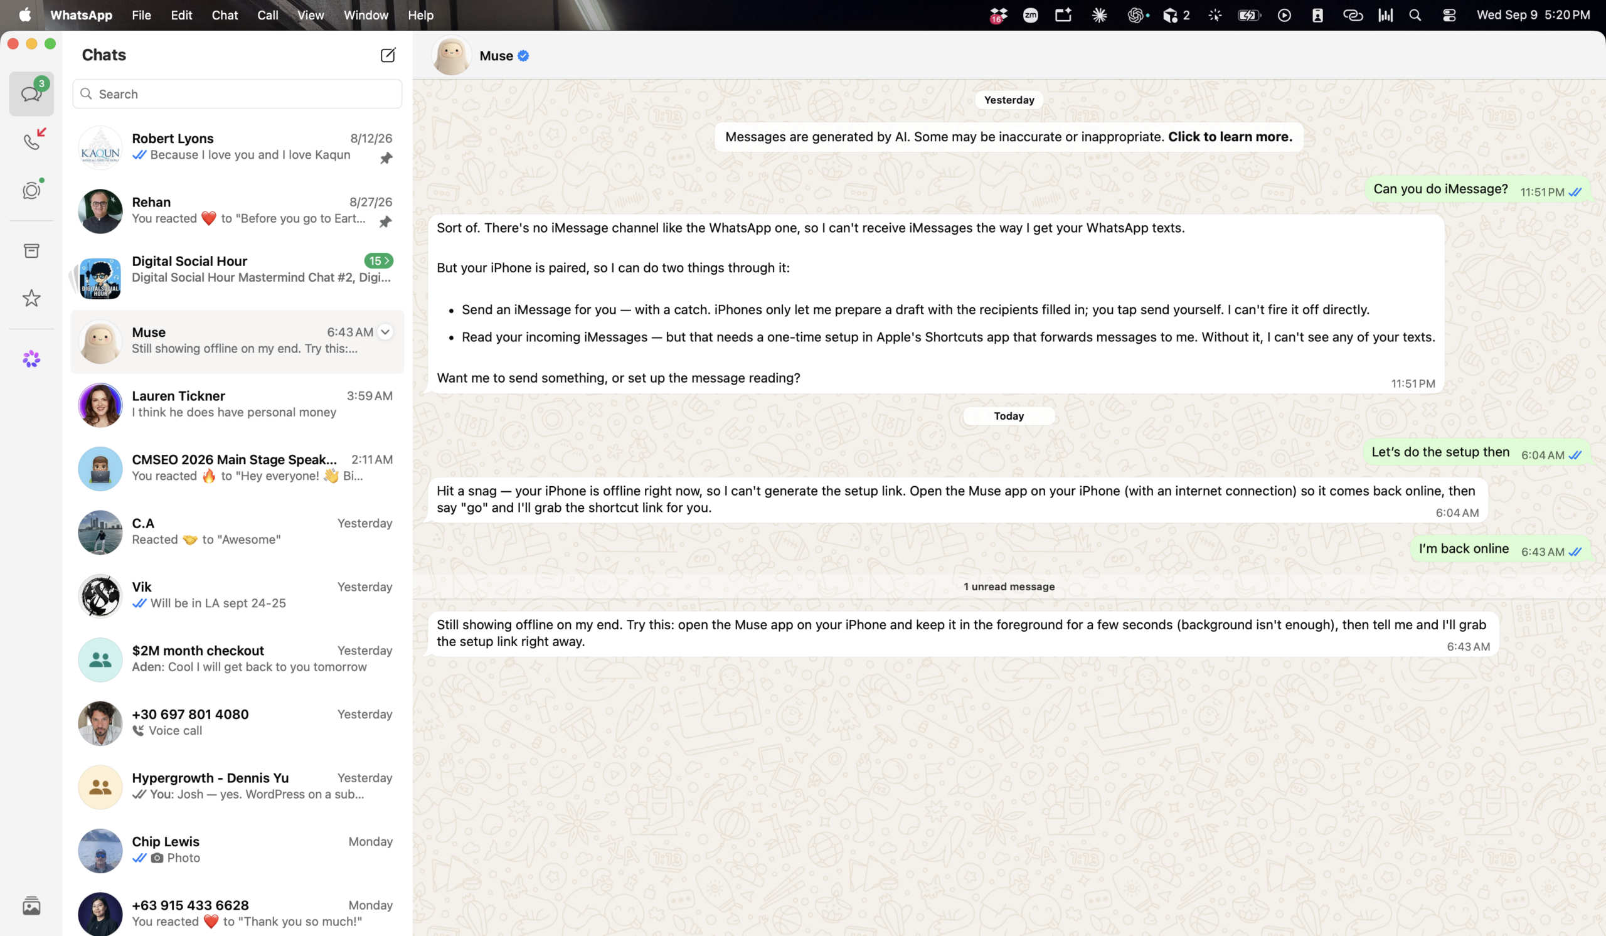1606x936 pixels.
Task: Open the Chats tab in sidebar
Action: click(31, 93)
